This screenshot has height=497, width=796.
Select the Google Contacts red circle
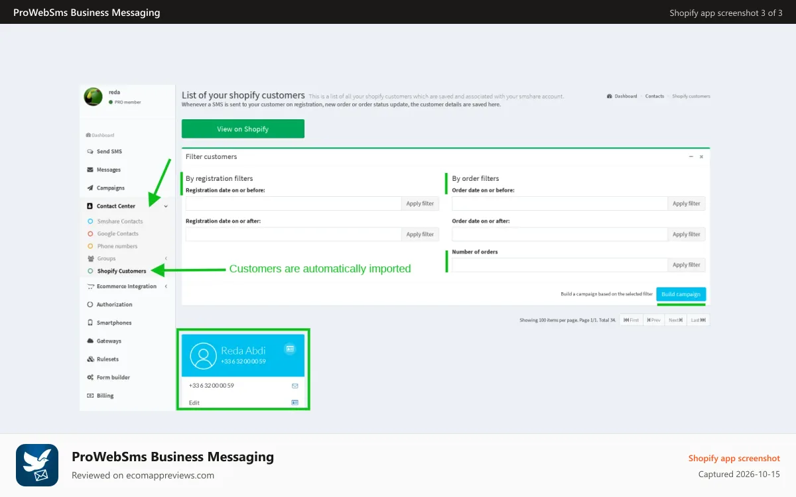90,234
